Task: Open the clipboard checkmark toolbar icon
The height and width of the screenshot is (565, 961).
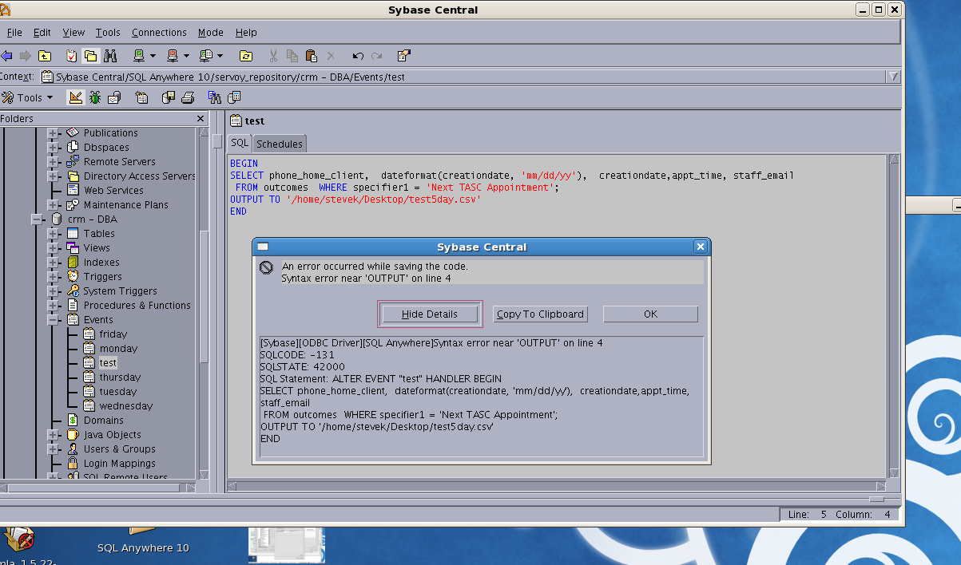Action: (71, 56)
